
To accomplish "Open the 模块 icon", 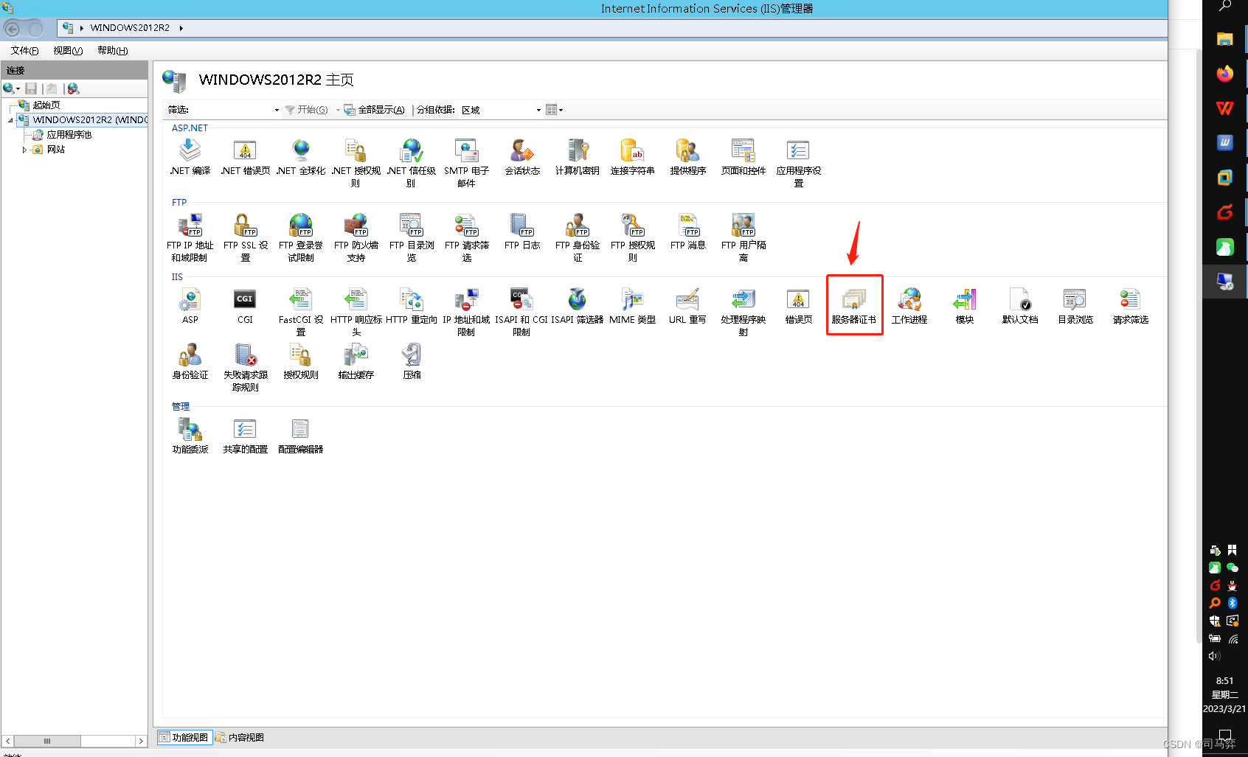I will click(965, 306).
